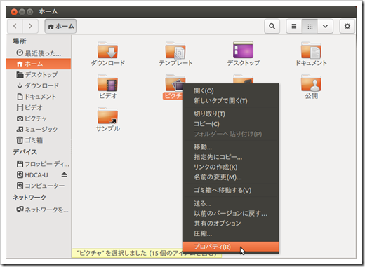365x267 pixels.
Task: Go back with the left arrow button
Action: coord(15,26)
